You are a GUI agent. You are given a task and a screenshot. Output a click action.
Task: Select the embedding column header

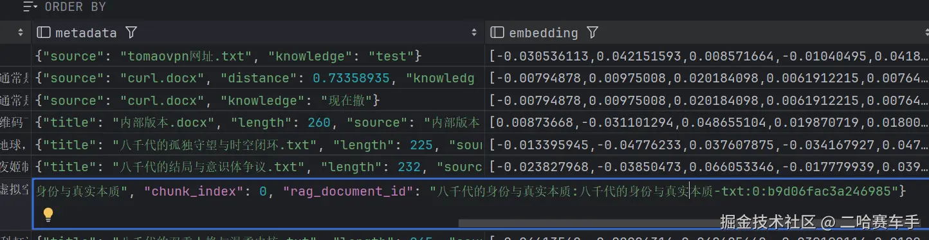coord(707,32)
